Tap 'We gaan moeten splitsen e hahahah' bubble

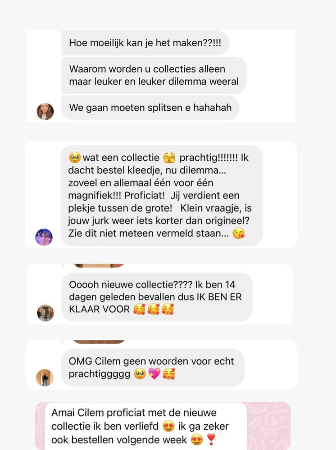click(150, 108)
